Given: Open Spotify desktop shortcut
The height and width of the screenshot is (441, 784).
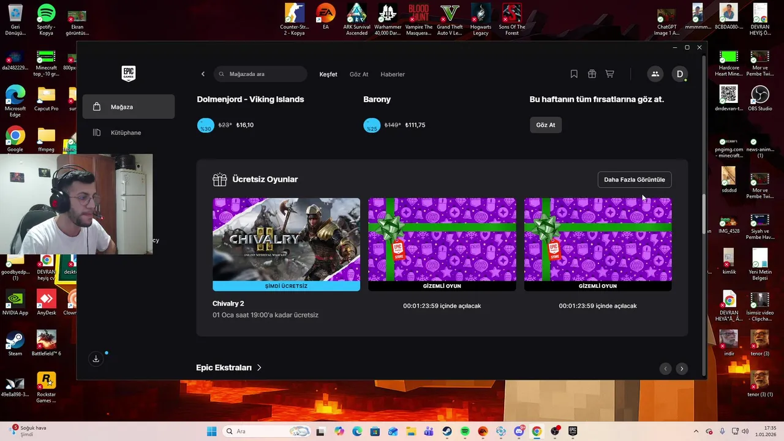Looking at the screenshot, I should point(46,20).
